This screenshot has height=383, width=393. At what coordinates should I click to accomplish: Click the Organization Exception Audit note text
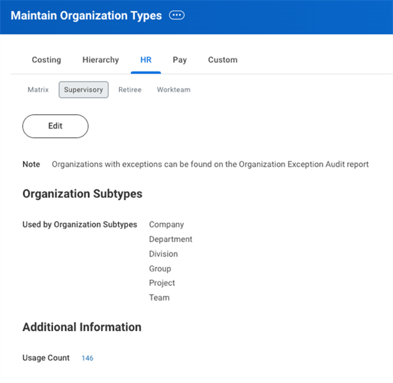pos(210,164)
